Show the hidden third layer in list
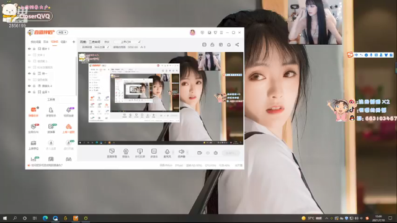The image size is (397, 223). click(x=29, y=61)
